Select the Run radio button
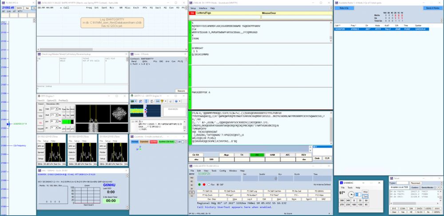 (x=209, y=185)
